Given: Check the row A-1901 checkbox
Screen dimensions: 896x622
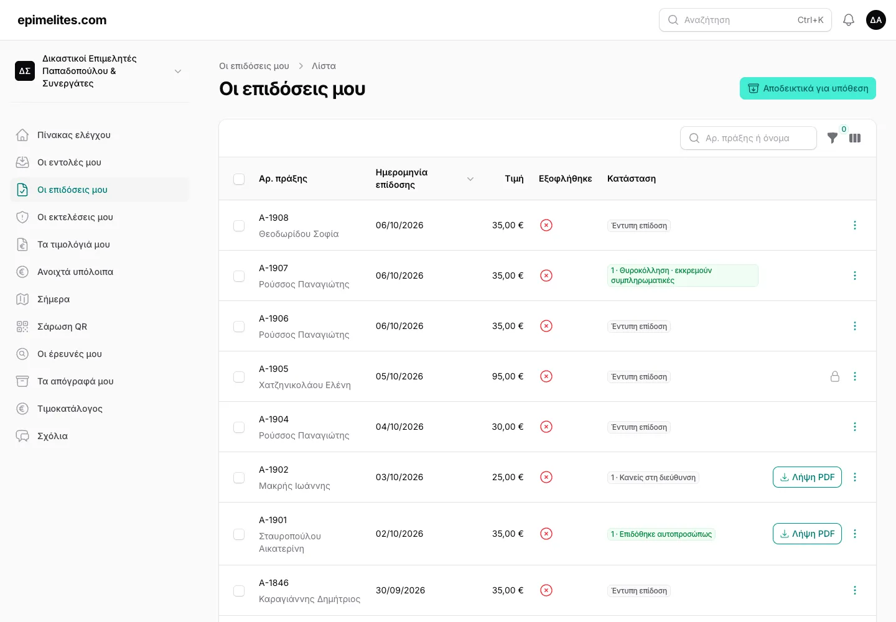Looking at the screenshot, I should coord(239,534).
